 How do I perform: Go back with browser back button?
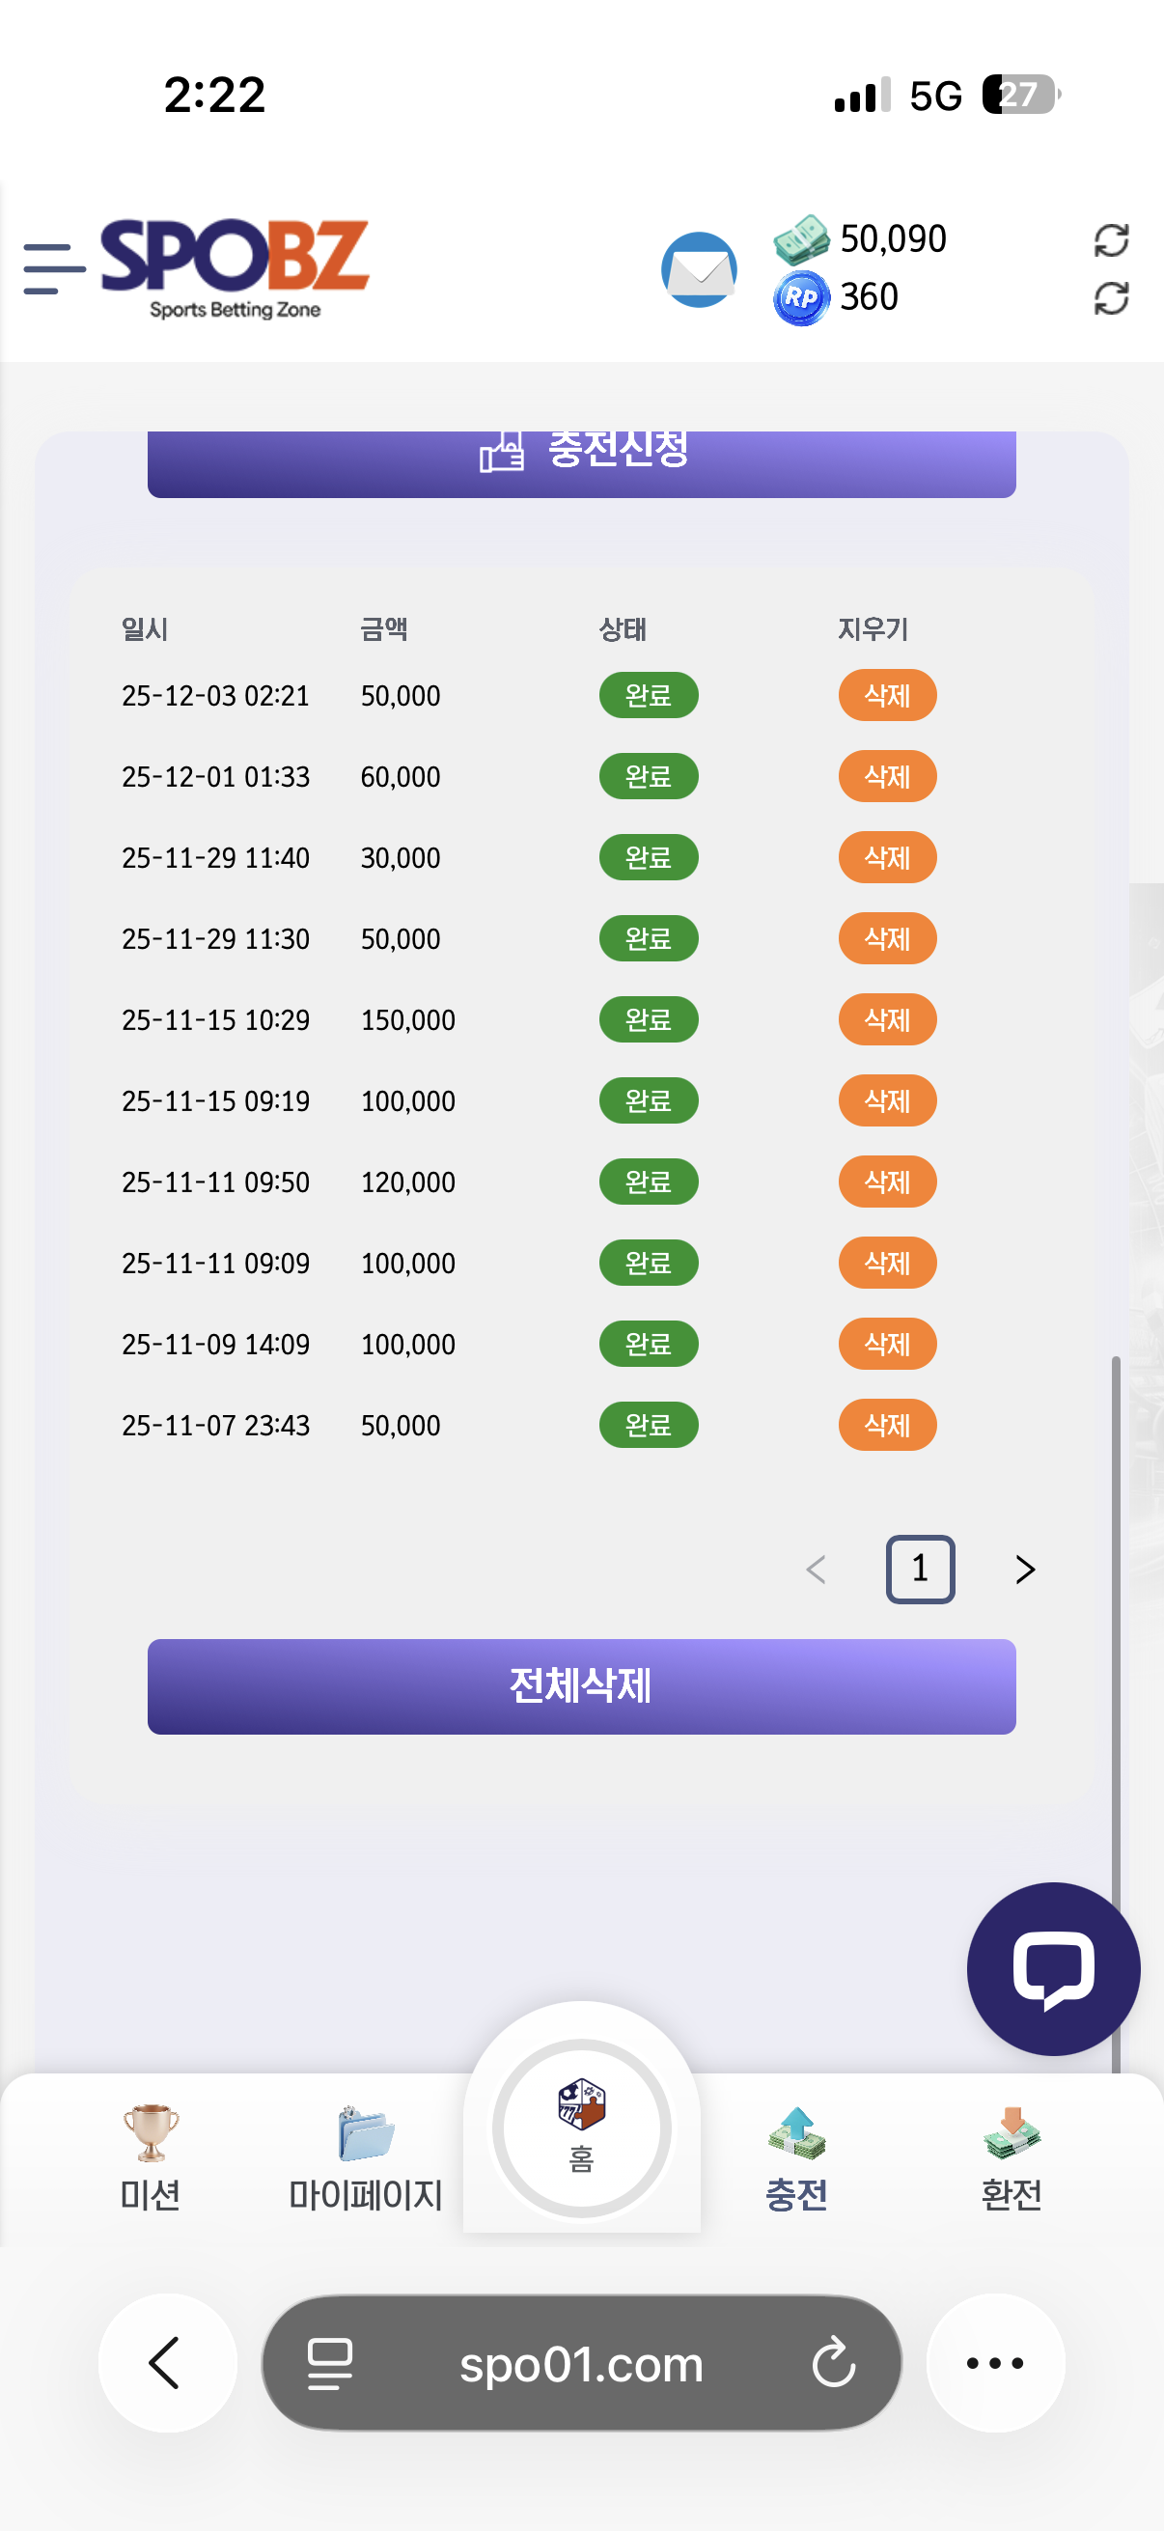pyautogui.click(x=166, y=2363)
